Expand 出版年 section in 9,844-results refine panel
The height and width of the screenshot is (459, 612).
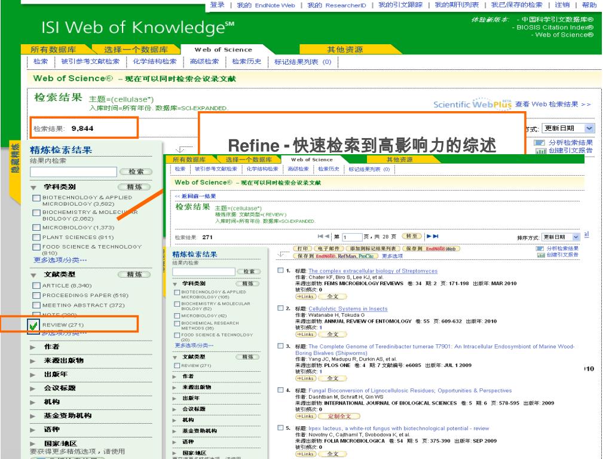click(33, 375)
